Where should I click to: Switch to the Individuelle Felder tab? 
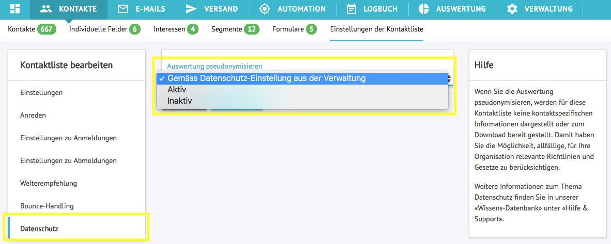98,29
